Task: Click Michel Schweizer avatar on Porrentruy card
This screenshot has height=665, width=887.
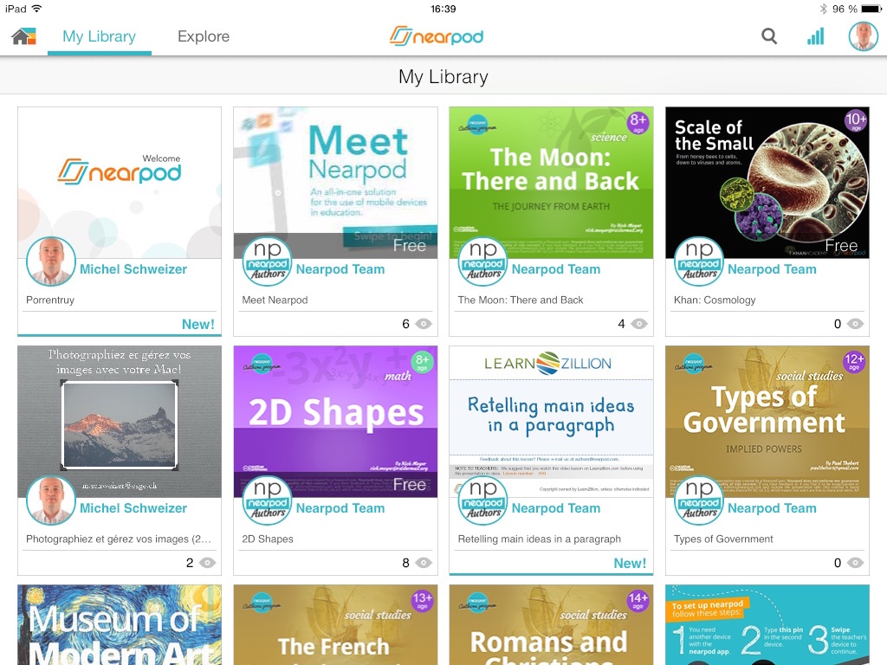Action: 51,261
